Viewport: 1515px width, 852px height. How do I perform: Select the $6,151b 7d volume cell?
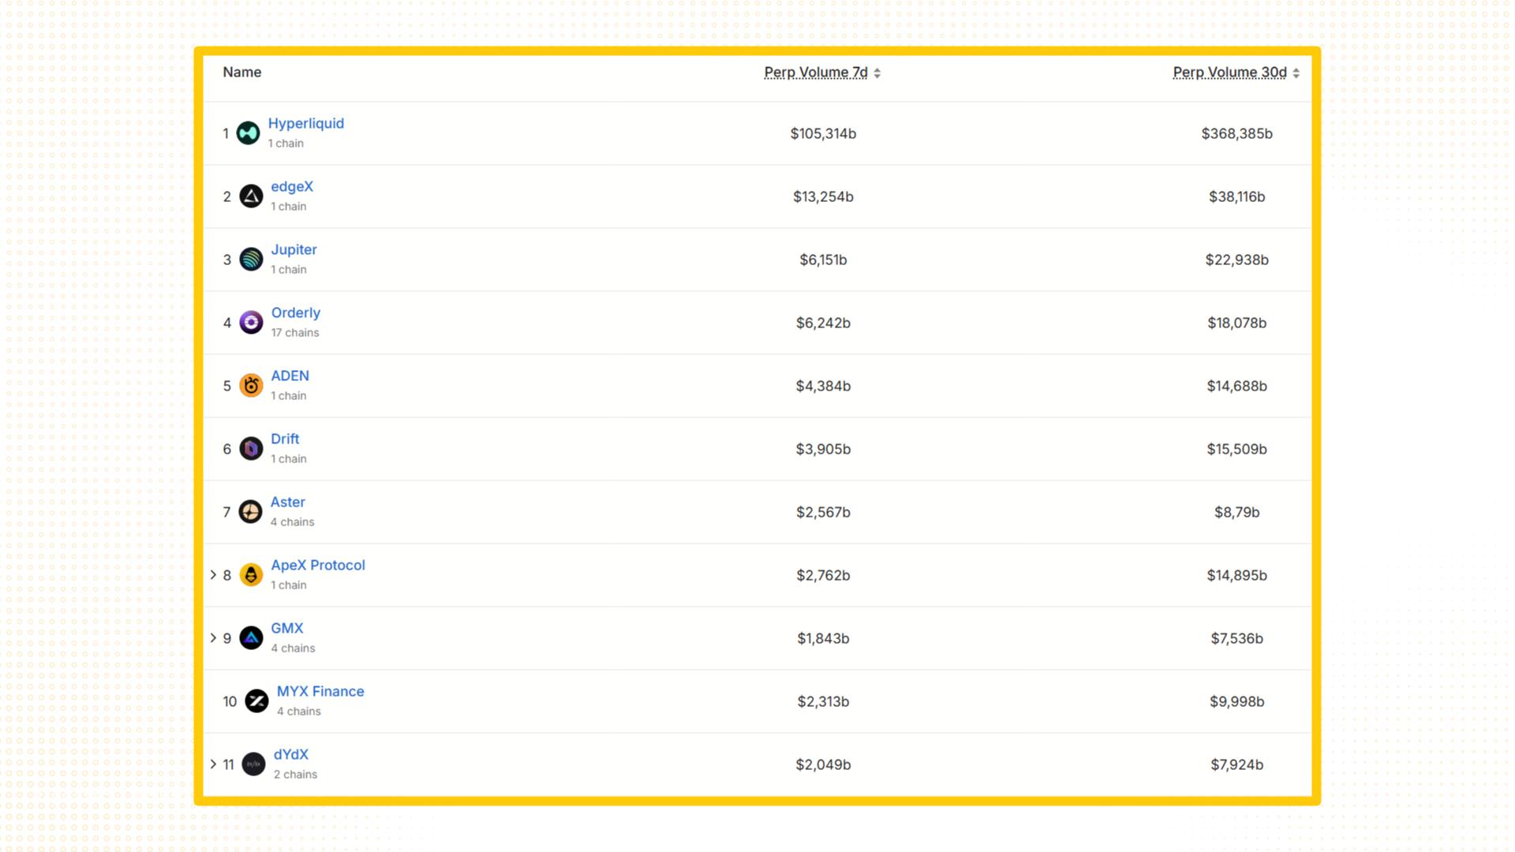(823, 260)
